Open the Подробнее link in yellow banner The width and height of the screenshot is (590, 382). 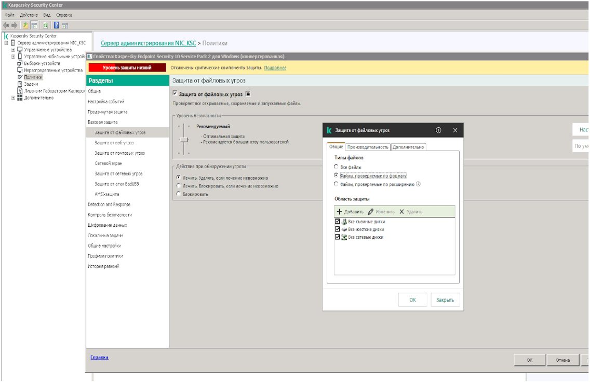tap(275, 68)
